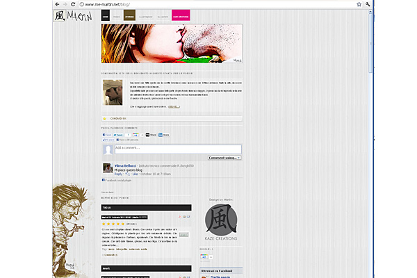Click Reply under Vilma's comment
Screen dimensions: 417x278
pos(118,174)
